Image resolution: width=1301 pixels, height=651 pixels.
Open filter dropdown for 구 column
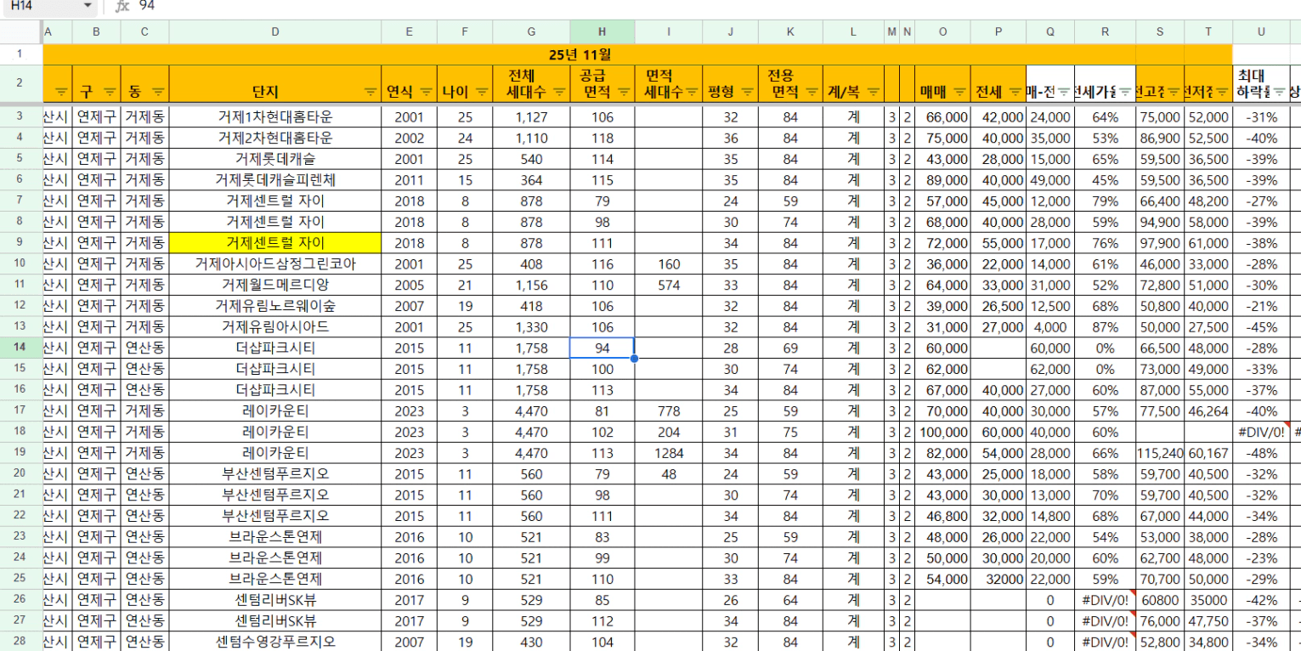(110, 92)
